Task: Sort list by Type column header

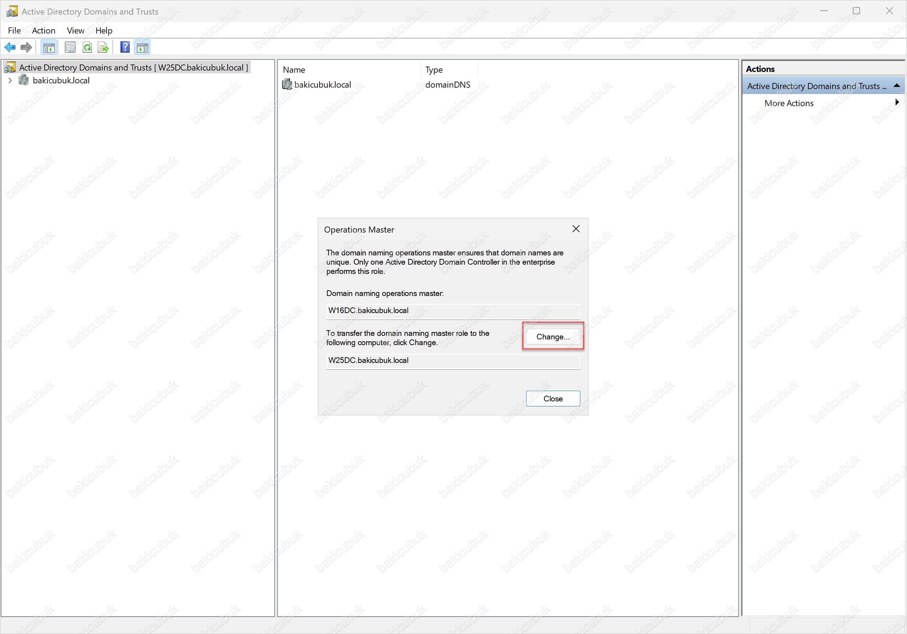Action: click(450, 69)
